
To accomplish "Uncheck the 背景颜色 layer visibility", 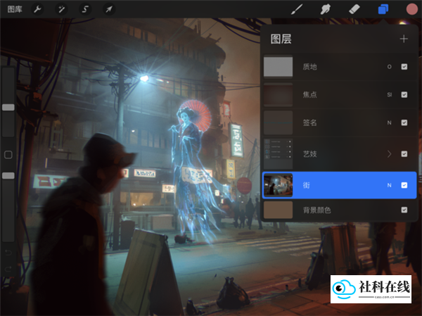I will click(x=404, y=210).
